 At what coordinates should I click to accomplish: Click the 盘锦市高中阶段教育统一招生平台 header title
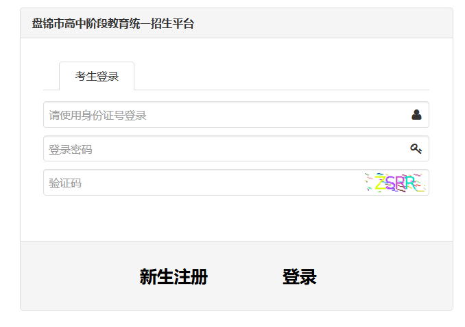click(x=113, y=24)
